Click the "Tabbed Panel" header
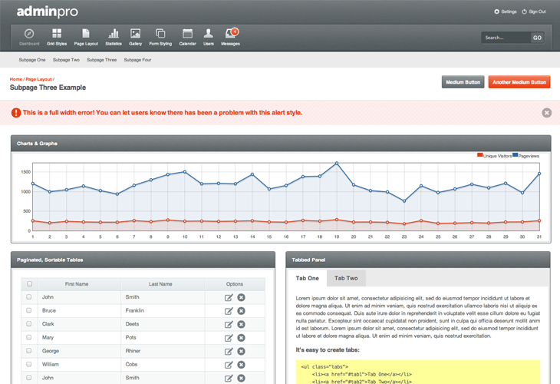Viewport: 560px width, 384px height. 418,260
